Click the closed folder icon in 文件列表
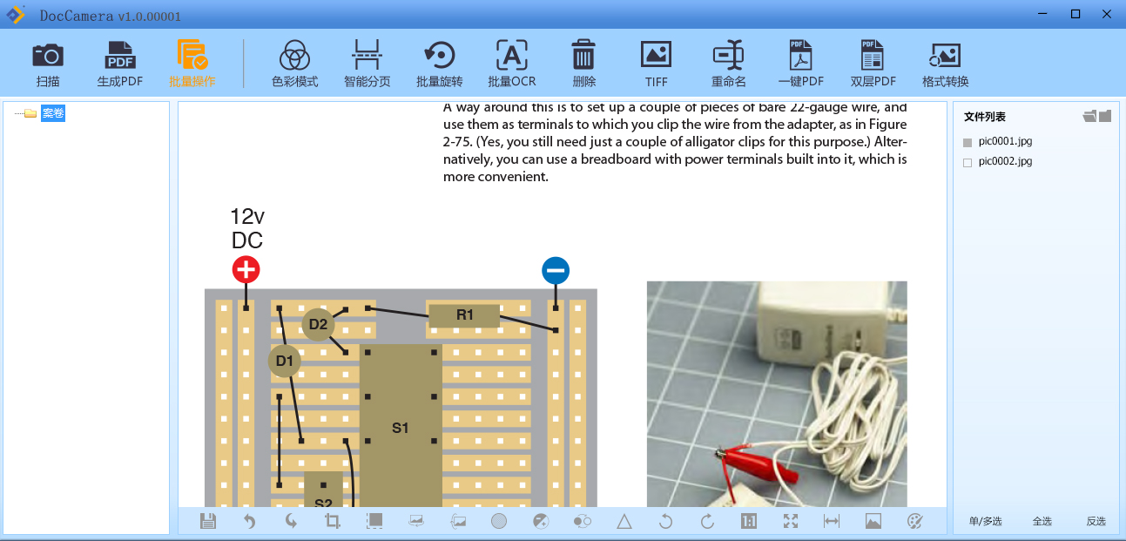 tap(1105, 116)
